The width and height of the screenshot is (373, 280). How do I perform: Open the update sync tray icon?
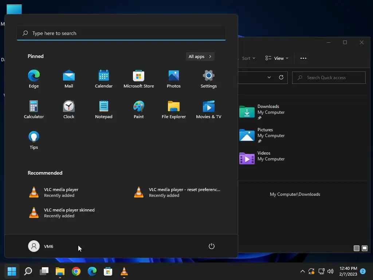pyautogui.click(x=311, y=271)
